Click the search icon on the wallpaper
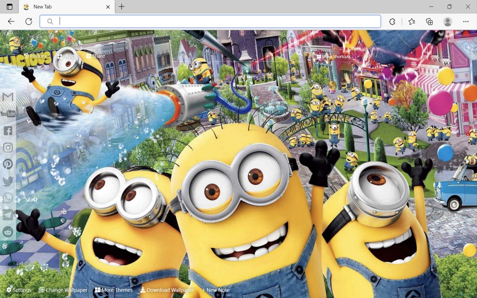This screenshot has height=298, width=477. point(299,53)
